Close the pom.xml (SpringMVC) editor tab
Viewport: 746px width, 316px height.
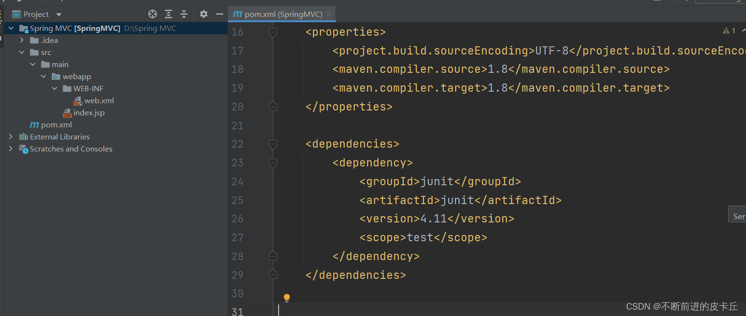pos(329,14)
